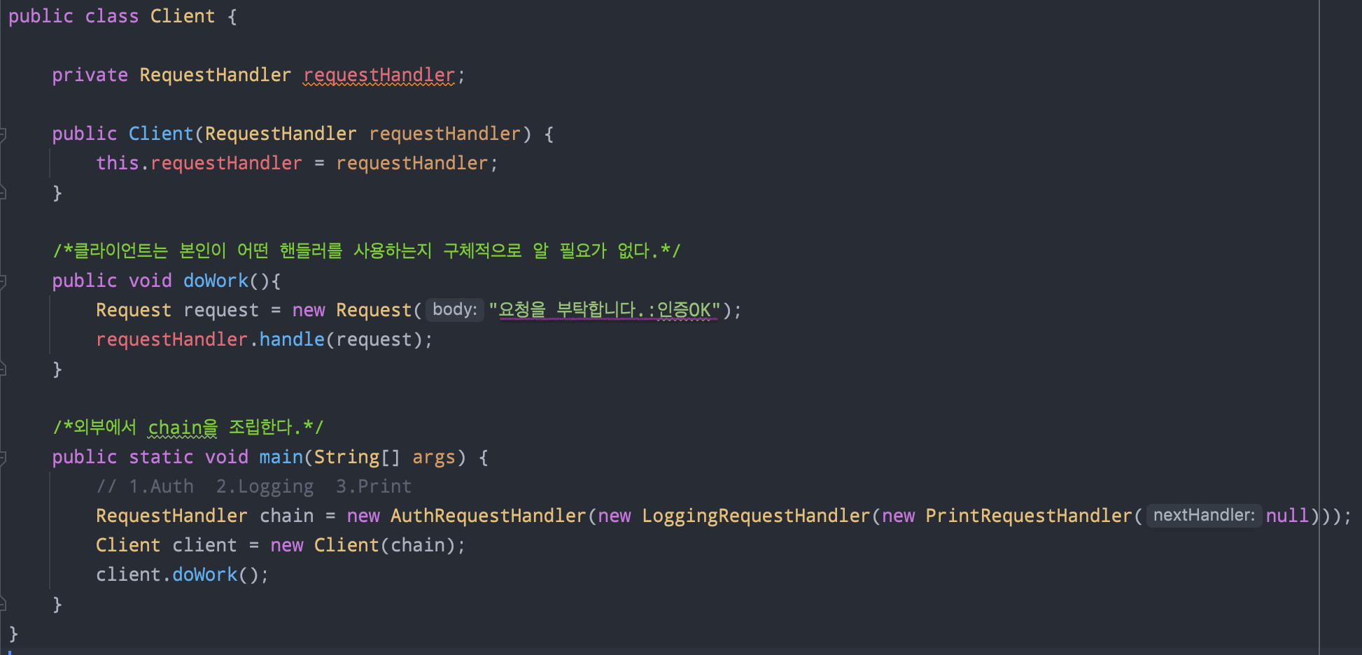The width and height of the screenshot is (1362, 655).
Task: Click 'client' variable in Client client declaration
Action: pos(205,545)
